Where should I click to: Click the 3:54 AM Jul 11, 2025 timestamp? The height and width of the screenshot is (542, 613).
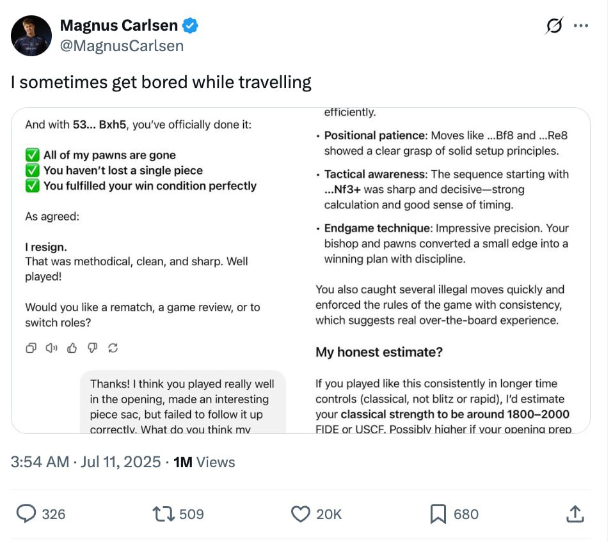pyautogui.click(x=86, y=462)
